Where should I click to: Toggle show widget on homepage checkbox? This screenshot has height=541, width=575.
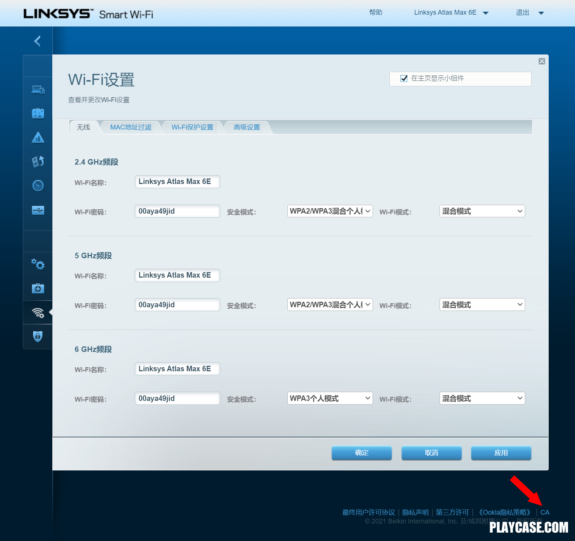point(404,78)
